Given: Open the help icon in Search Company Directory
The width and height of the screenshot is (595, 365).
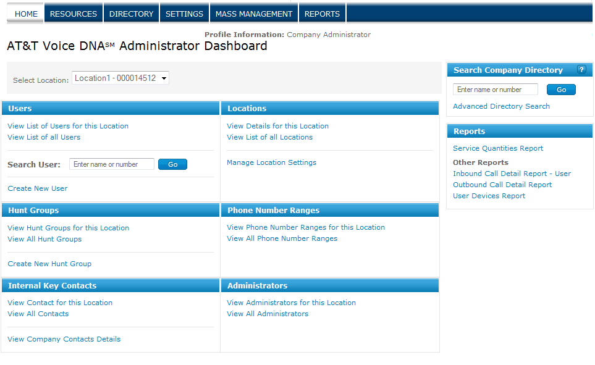Looking at the screenshot, I should pyautogui.click(x=581, y=70).
